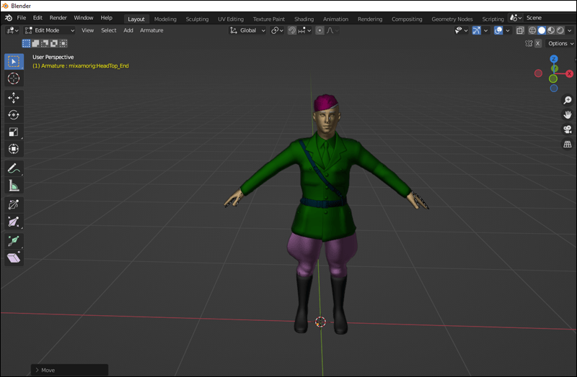Switch to the Sculpting workspace tab
This screenshot has height=377, width=577.
tap(197, 19)
